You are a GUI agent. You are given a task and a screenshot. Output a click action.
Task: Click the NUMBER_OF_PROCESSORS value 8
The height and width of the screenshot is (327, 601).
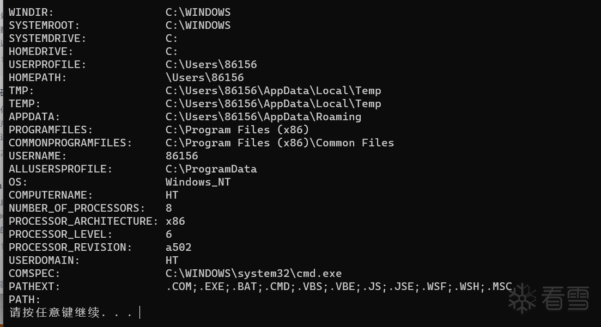click(x=169, y=208)
